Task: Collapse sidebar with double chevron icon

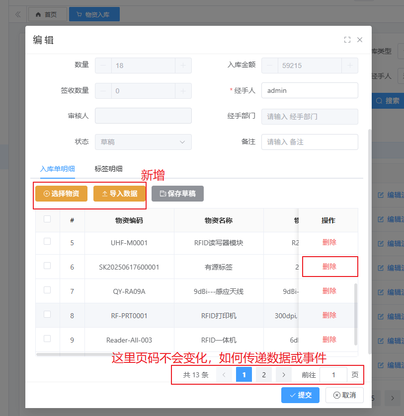Action: coord(18,14)
